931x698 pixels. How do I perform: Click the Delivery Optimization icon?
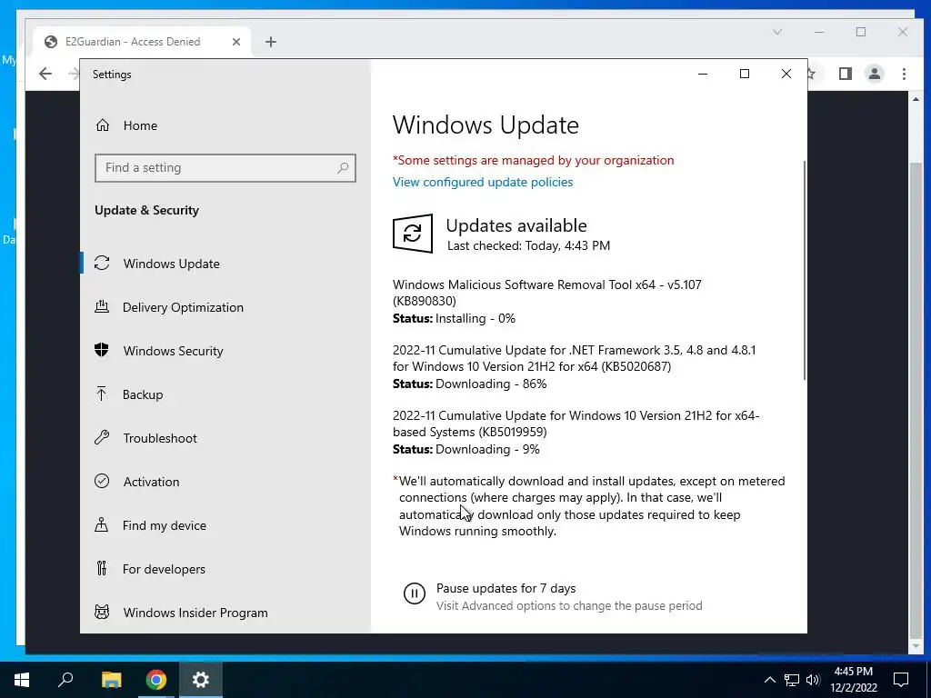pyautogui.click(x=102, y=307)
